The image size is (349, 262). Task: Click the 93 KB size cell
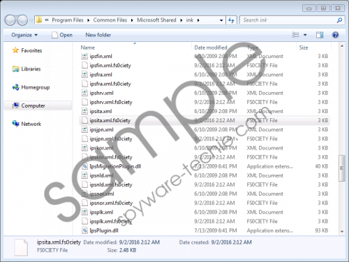pos(322,231)
